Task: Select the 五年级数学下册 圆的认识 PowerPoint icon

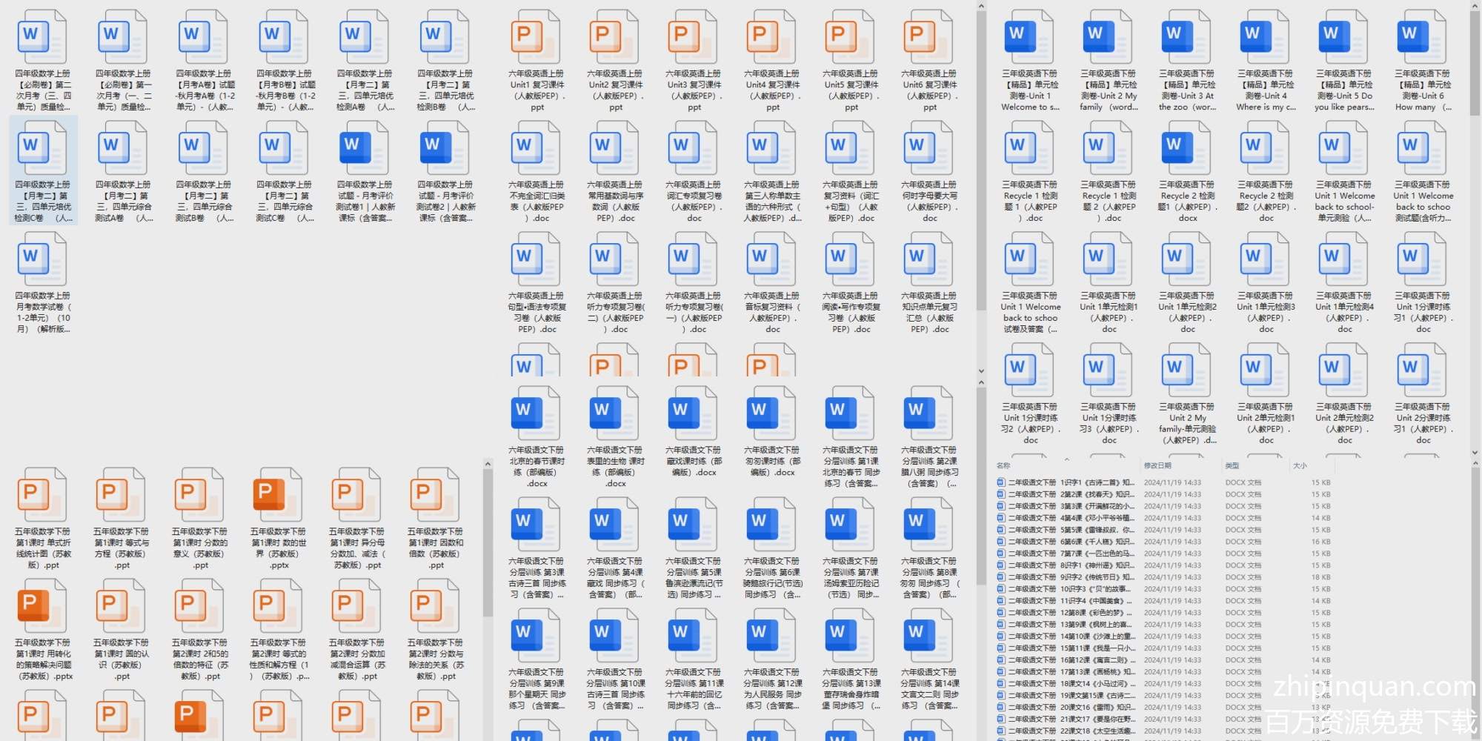Action: 122,606
